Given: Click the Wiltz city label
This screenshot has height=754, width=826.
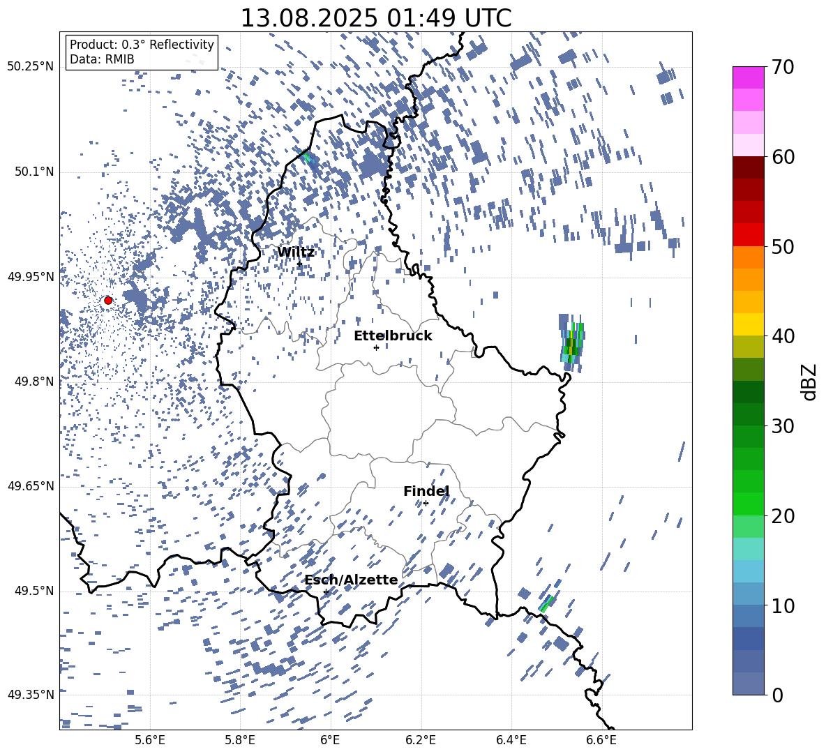Looking at the screenshot, I should (296, 252).
